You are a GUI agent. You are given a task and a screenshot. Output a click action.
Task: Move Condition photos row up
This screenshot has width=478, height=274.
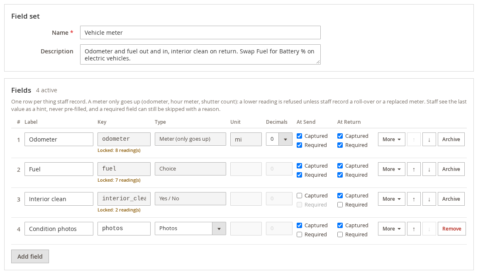[414, 229]
